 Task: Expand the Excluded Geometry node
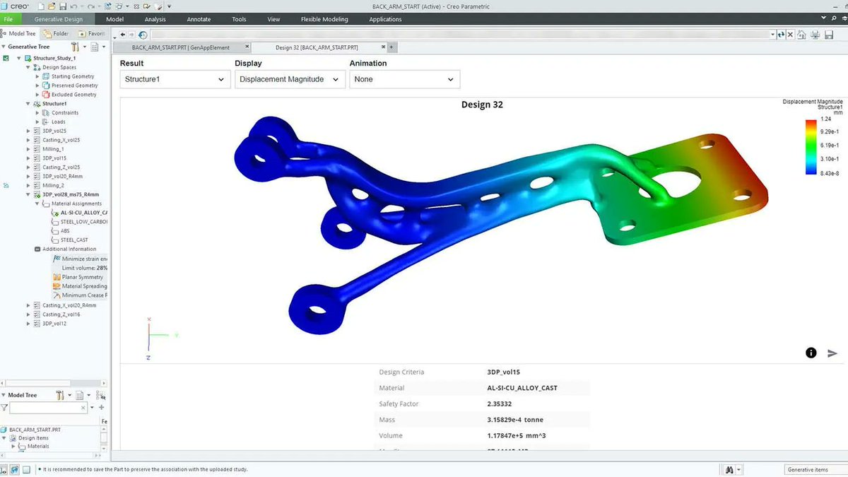[37, 95]
